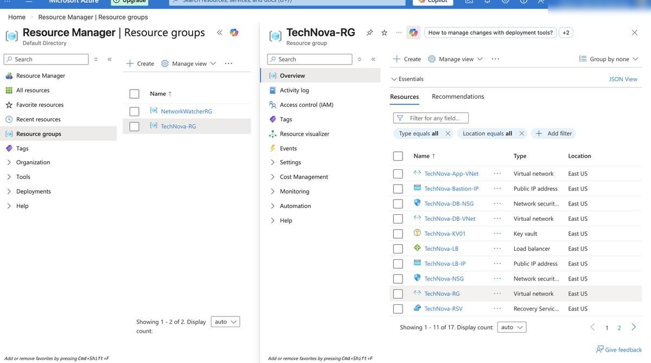Open JSON View link
651x363 pixels.
623,79
